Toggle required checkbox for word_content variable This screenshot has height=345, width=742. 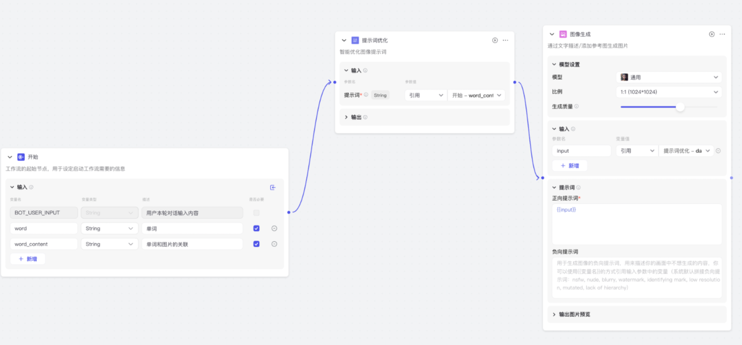[x=256, y=244]
